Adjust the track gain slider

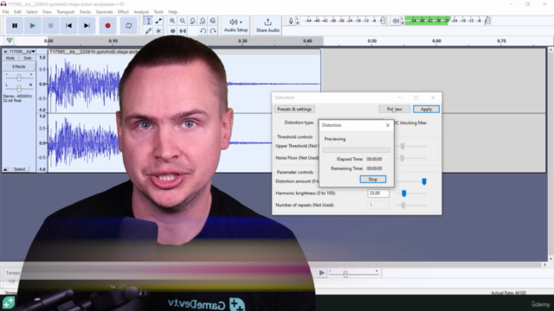pos(19,77)
